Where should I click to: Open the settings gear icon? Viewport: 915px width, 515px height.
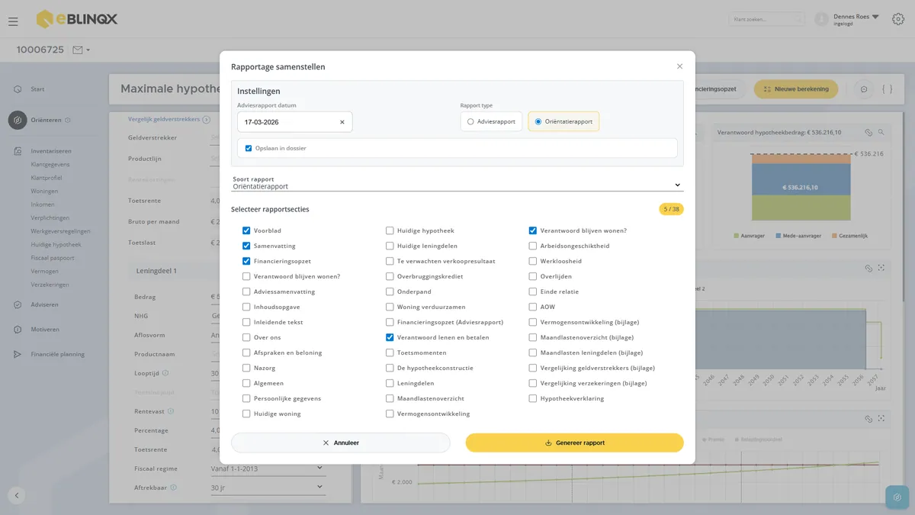click(898, 19)
